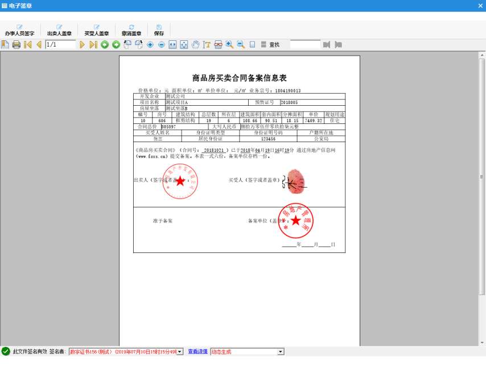This screenshot has height=365, width=486.
Task: Click the zoom out minus icon
Action: (x=162, y=44)
